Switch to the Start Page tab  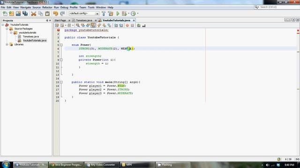coord(60,21)
